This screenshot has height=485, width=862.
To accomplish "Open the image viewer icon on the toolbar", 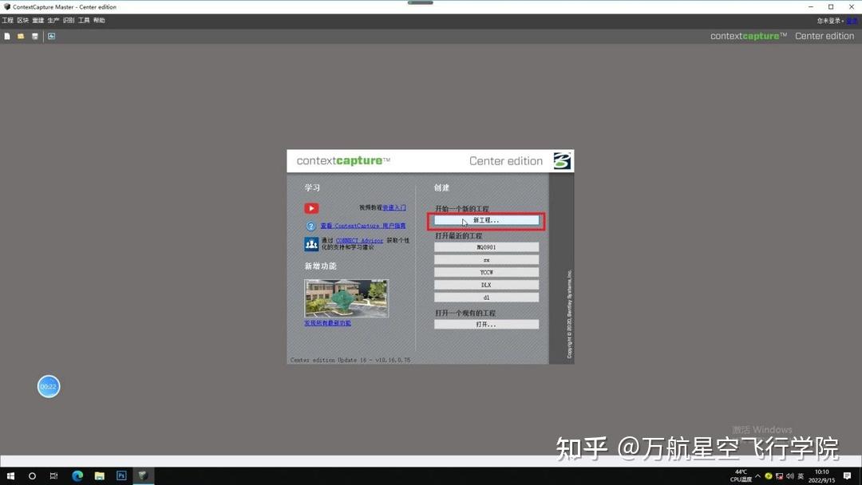I will pos(50,36).
